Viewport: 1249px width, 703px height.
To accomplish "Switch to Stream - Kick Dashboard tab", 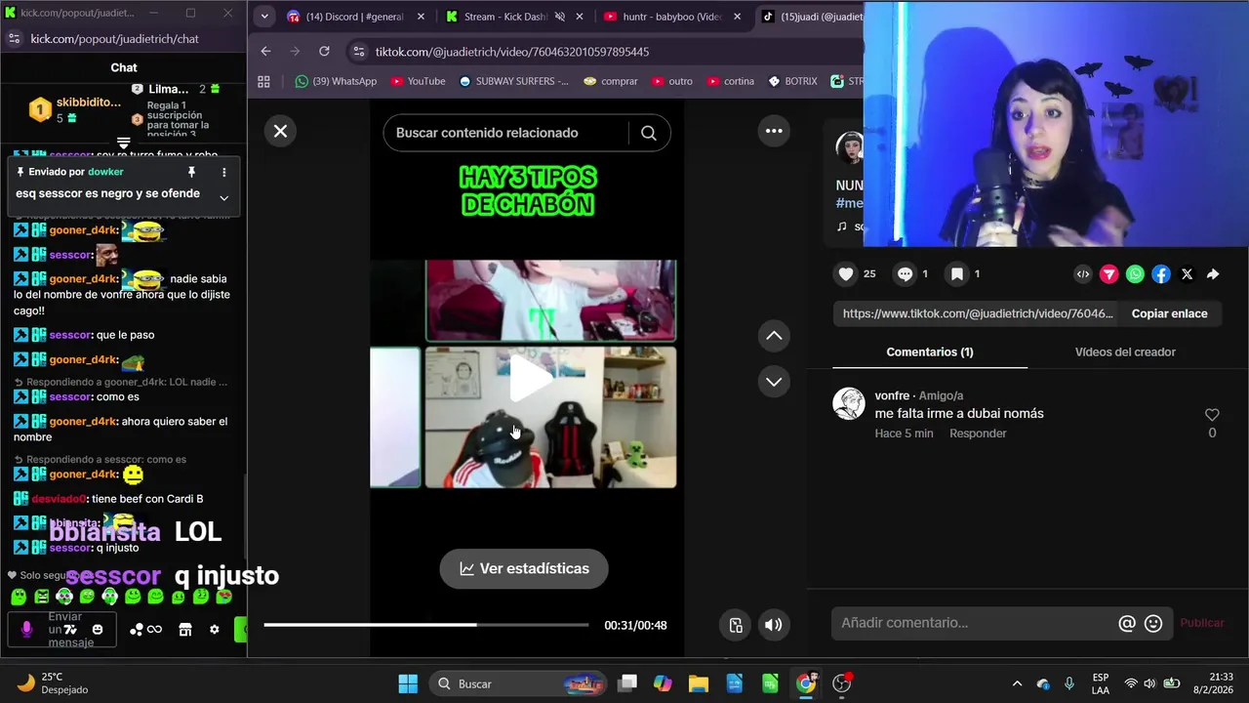I will tap(514, 17).
